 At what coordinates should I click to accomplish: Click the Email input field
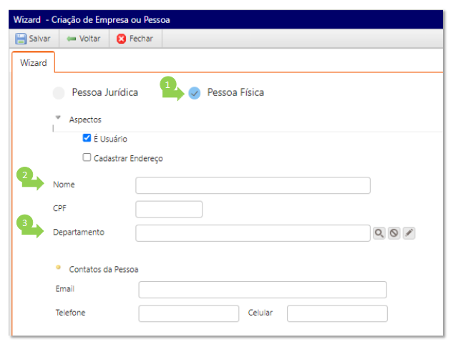[263, 289]
